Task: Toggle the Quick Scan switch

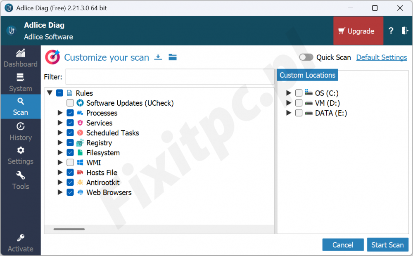Action: click(306, 57)
